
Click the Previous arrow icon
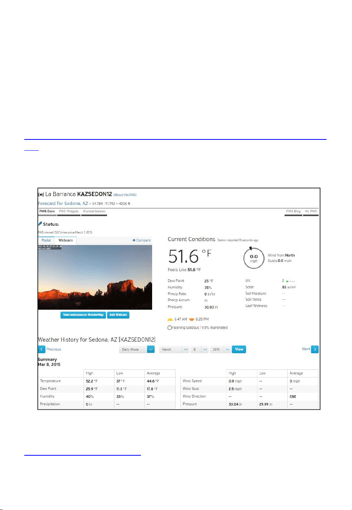pos(42,349)
